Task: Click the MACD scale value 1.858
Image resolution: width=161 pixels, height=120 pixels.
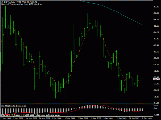Action: (156, 106)
